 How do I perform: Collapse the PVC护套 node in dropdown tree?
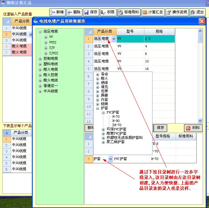click(103, 112)
